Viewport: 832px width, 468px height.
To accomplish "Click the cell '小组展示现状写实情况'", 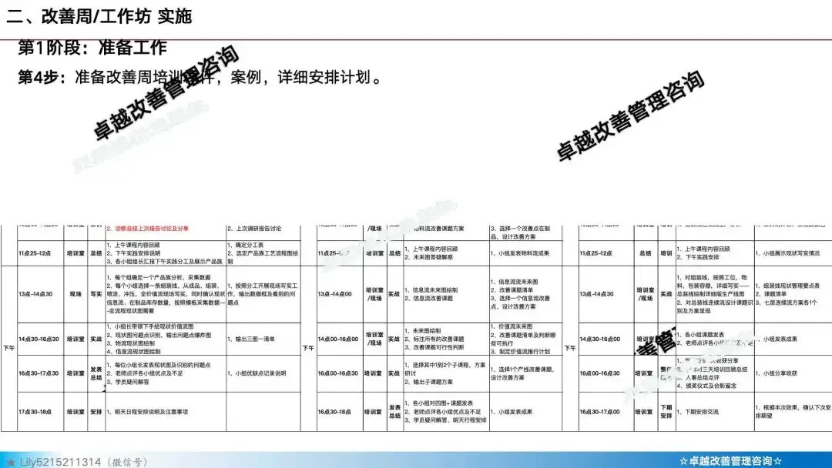I will pyautogui.click(x=787, y=253).
